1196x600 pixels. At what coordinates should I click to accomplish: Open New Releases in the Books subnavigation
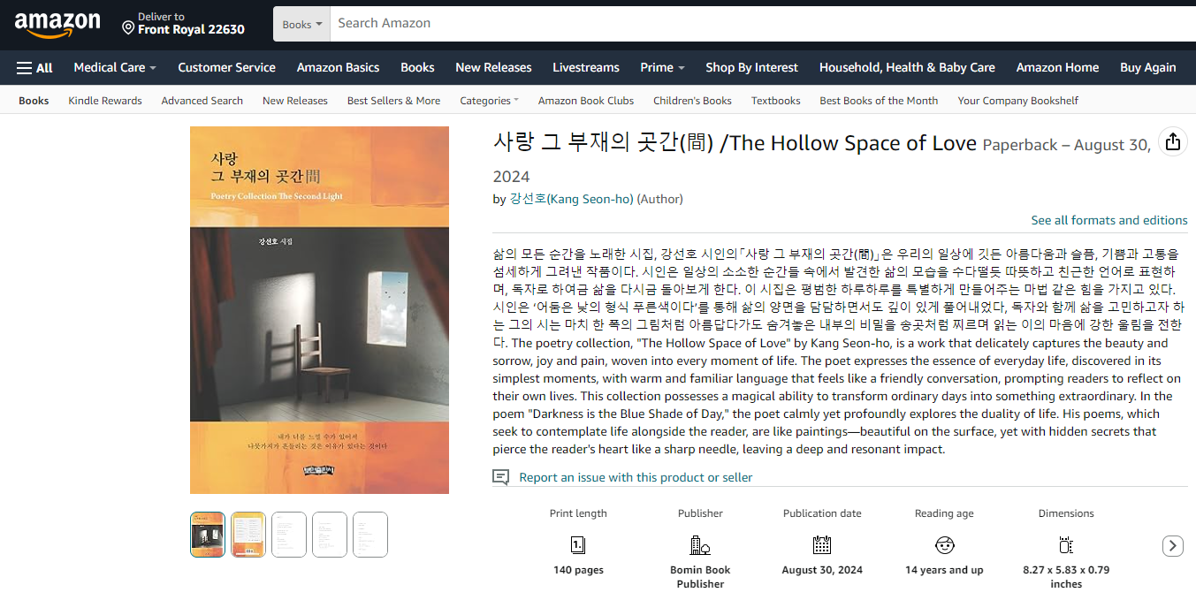point(295,101)
